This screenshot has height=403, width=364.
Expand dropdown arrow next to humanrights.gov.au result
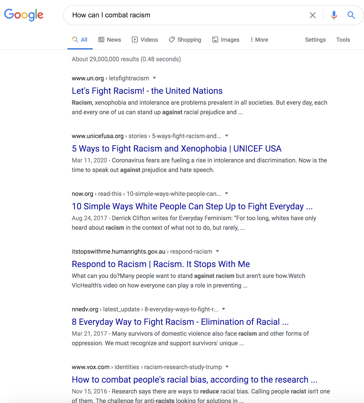217,251
